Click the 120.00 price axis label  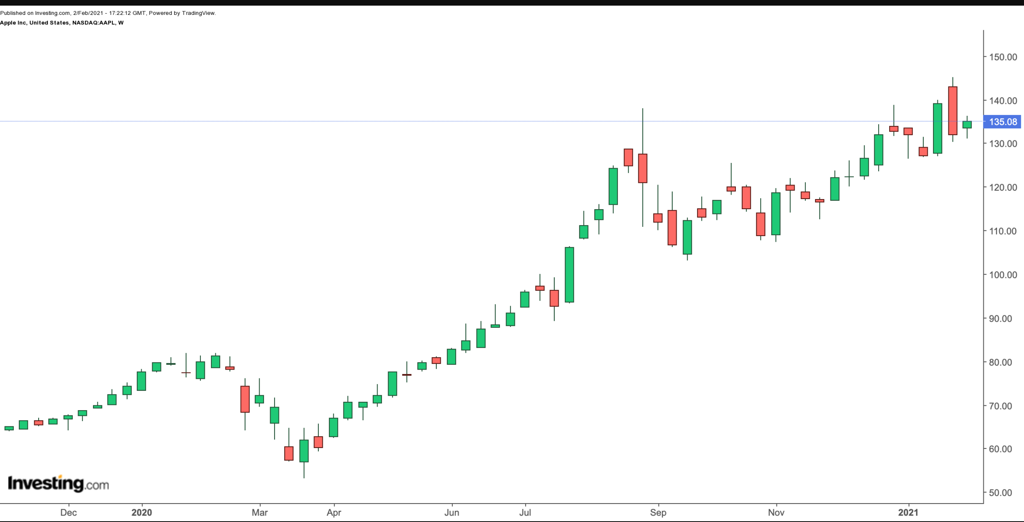click(x=1003, y=187)
